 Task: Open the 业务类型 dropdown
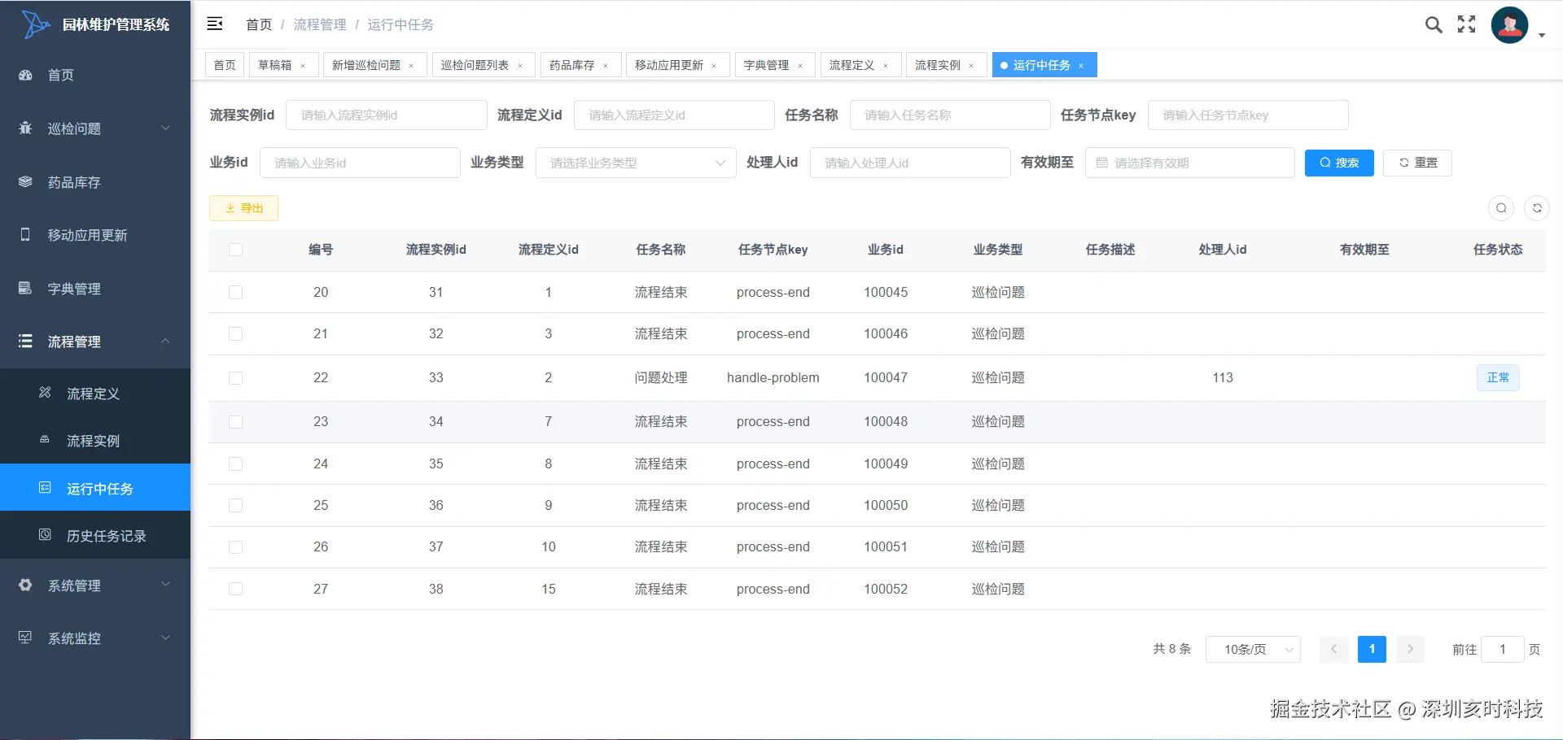pos(636,163)
